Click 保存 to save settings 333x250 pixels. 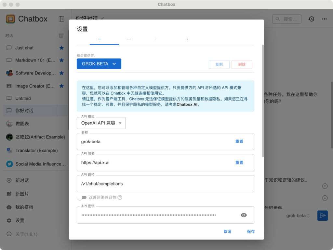click(251, 231)
